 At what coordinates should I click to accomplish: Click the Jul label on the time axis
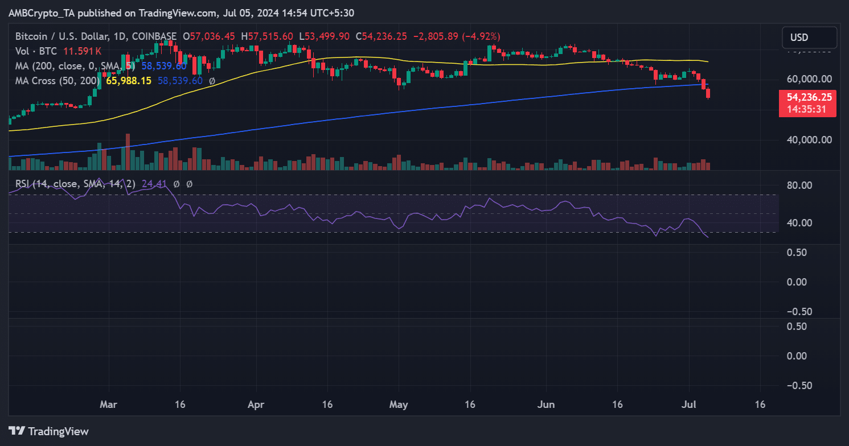[688, 404]
